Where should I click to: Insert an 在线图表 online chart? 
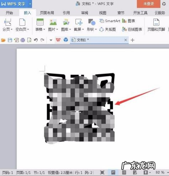tap(132, 29)
